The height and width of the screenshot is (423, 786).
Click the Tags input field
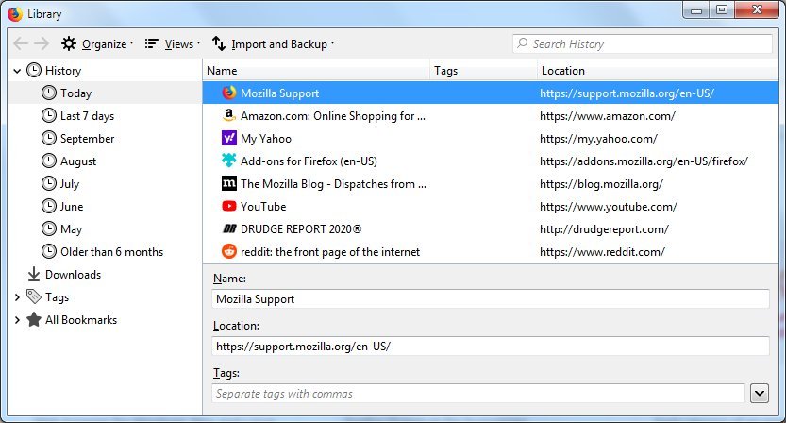click(x=478, y=394)
